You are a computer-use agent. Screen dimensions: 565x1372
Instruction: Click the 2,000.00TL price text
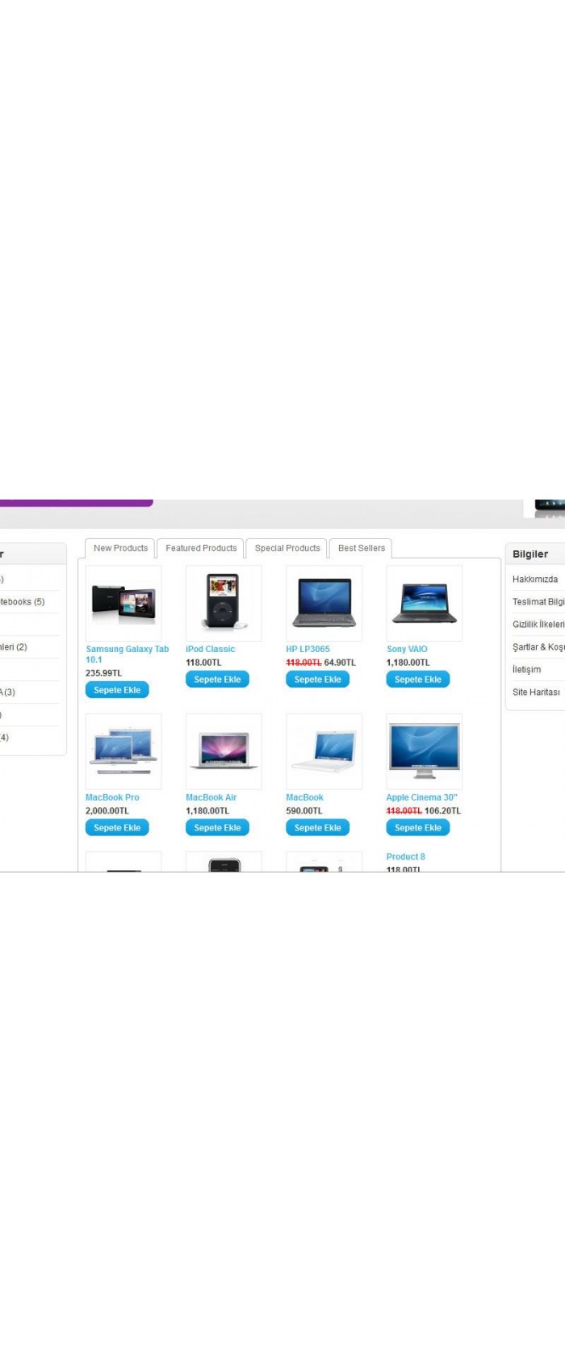coord(107,811)
